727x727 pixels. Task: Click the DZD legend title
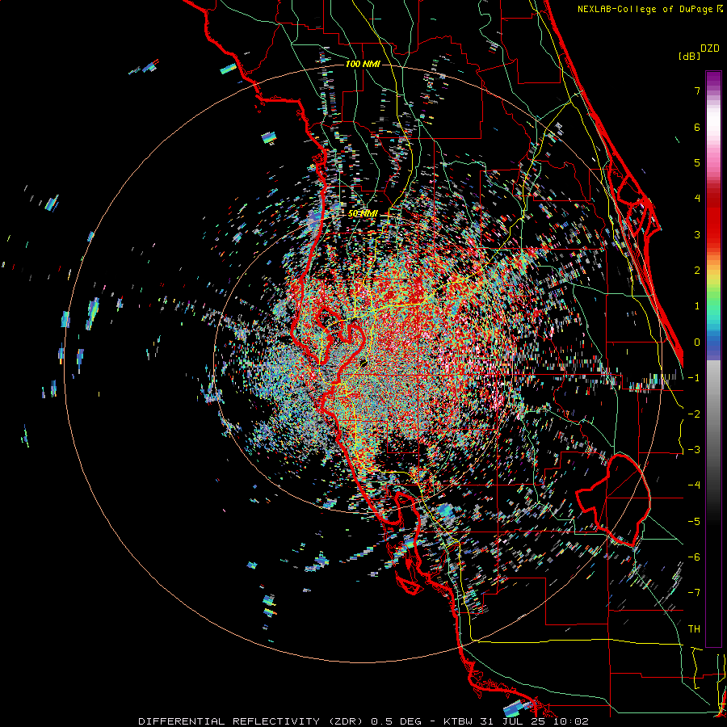coord(710,48)
